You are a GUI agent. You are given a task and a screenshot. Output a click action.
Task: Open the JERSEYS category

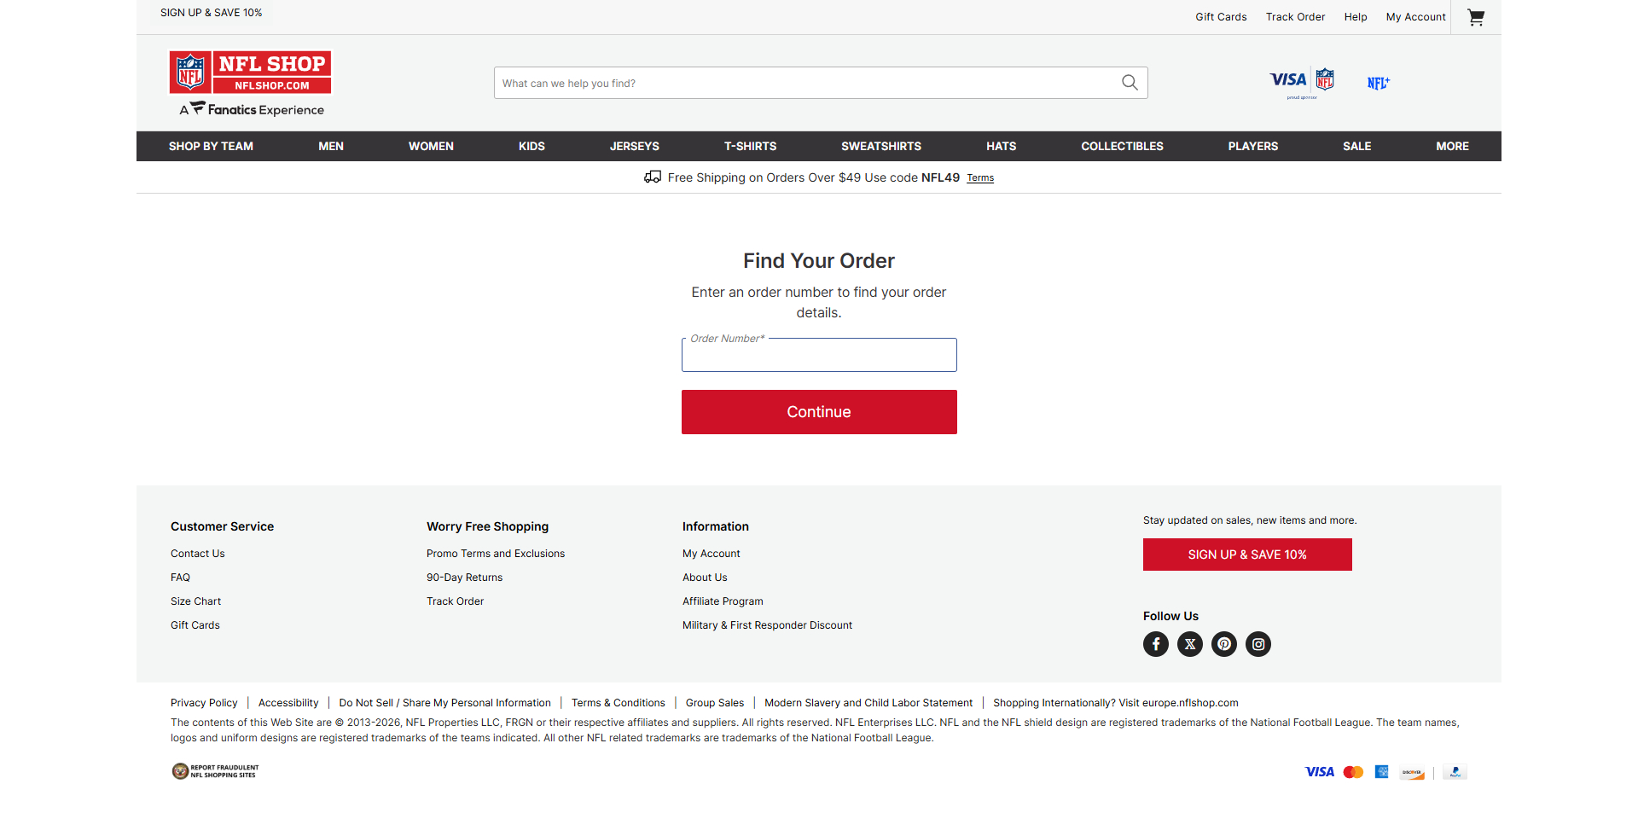634,146
